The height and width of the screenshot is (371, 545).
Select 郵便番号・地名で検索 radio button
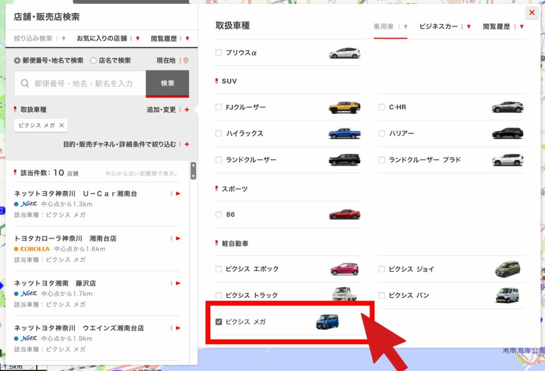coord(17,60)
